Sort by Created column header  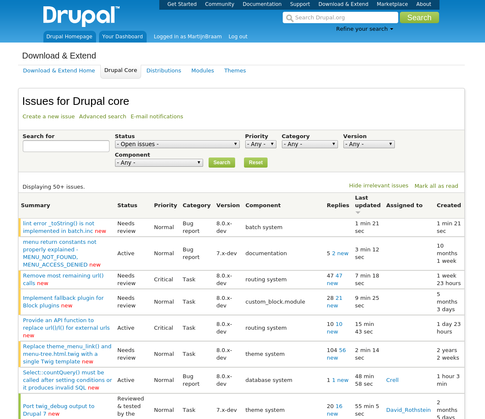point(449,205)
